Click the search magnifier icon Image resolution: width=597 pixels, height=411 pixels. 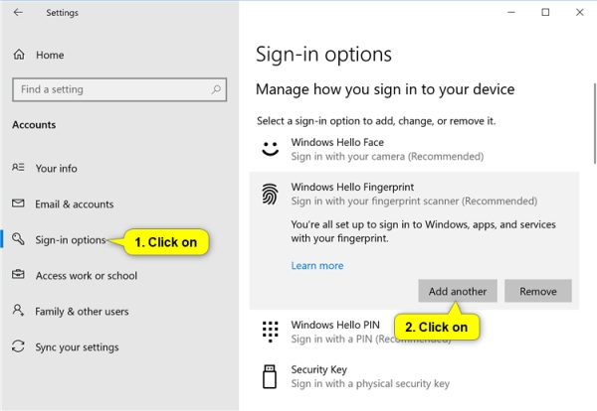pos(216,89)
